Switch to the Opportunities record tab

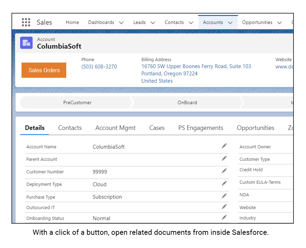(x=255, y=128)
